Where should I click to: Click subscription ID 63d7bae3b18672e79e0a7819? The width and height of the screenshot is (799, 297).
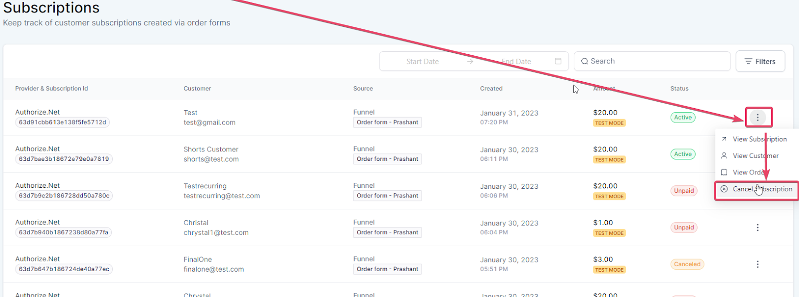point(64,159)
